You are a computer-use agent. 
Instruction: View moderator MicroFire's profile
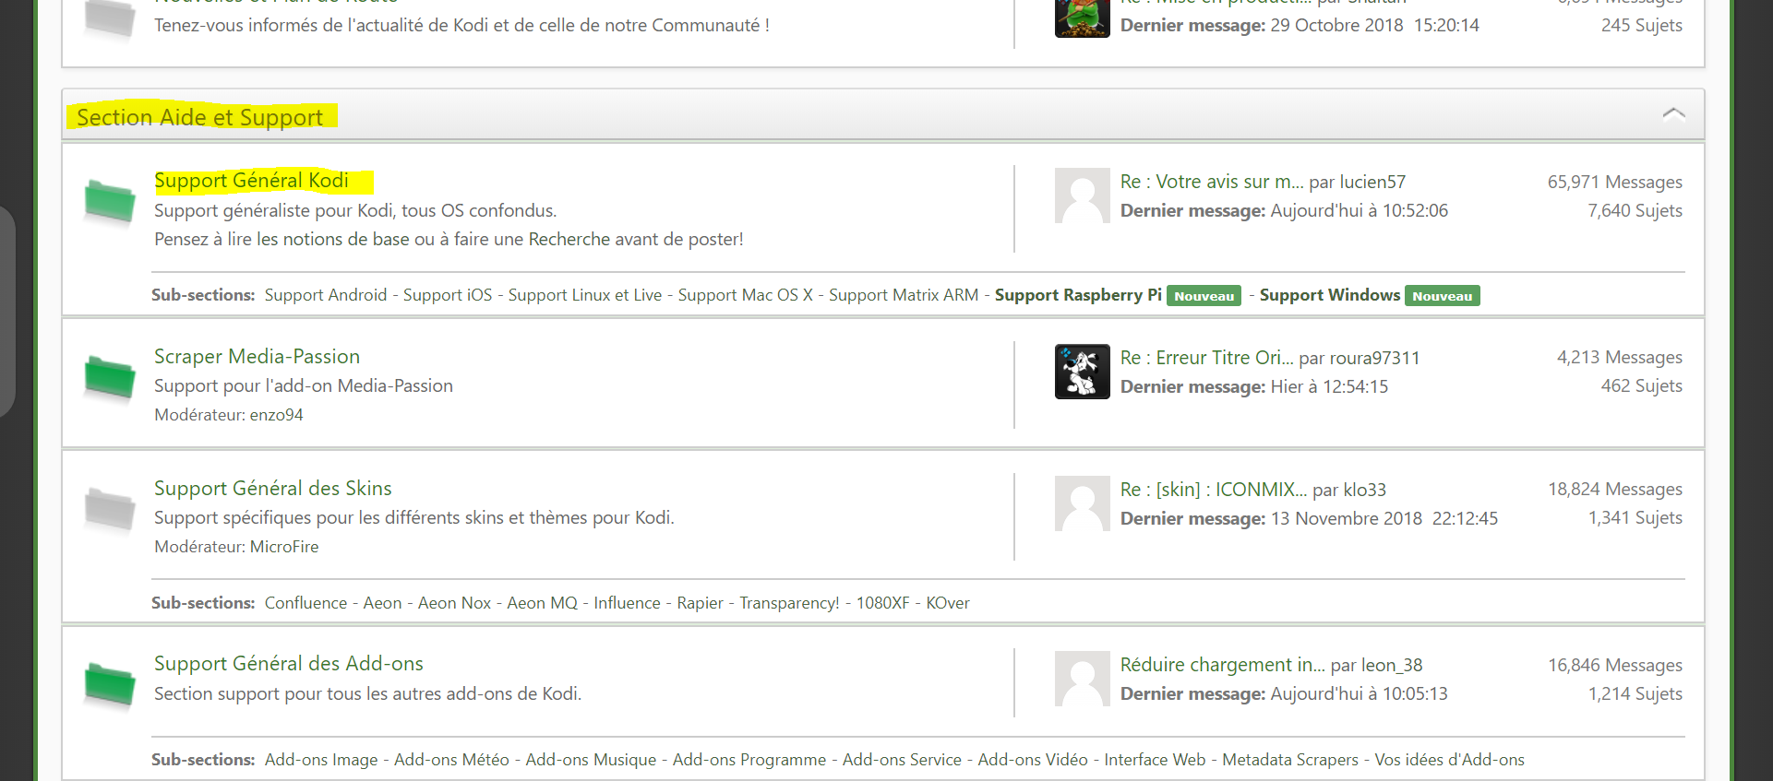284,547
